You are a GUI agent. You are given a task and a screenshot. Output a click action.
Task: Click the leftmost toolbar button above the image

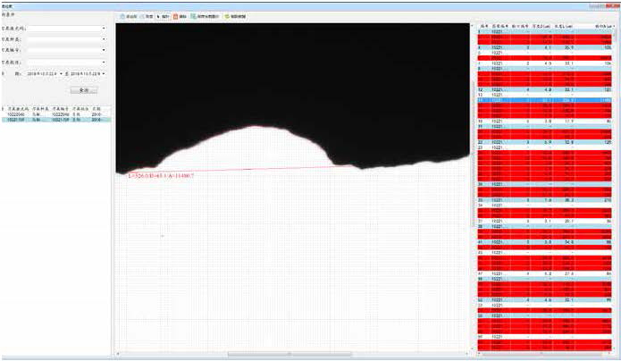[x=130, y=16]
